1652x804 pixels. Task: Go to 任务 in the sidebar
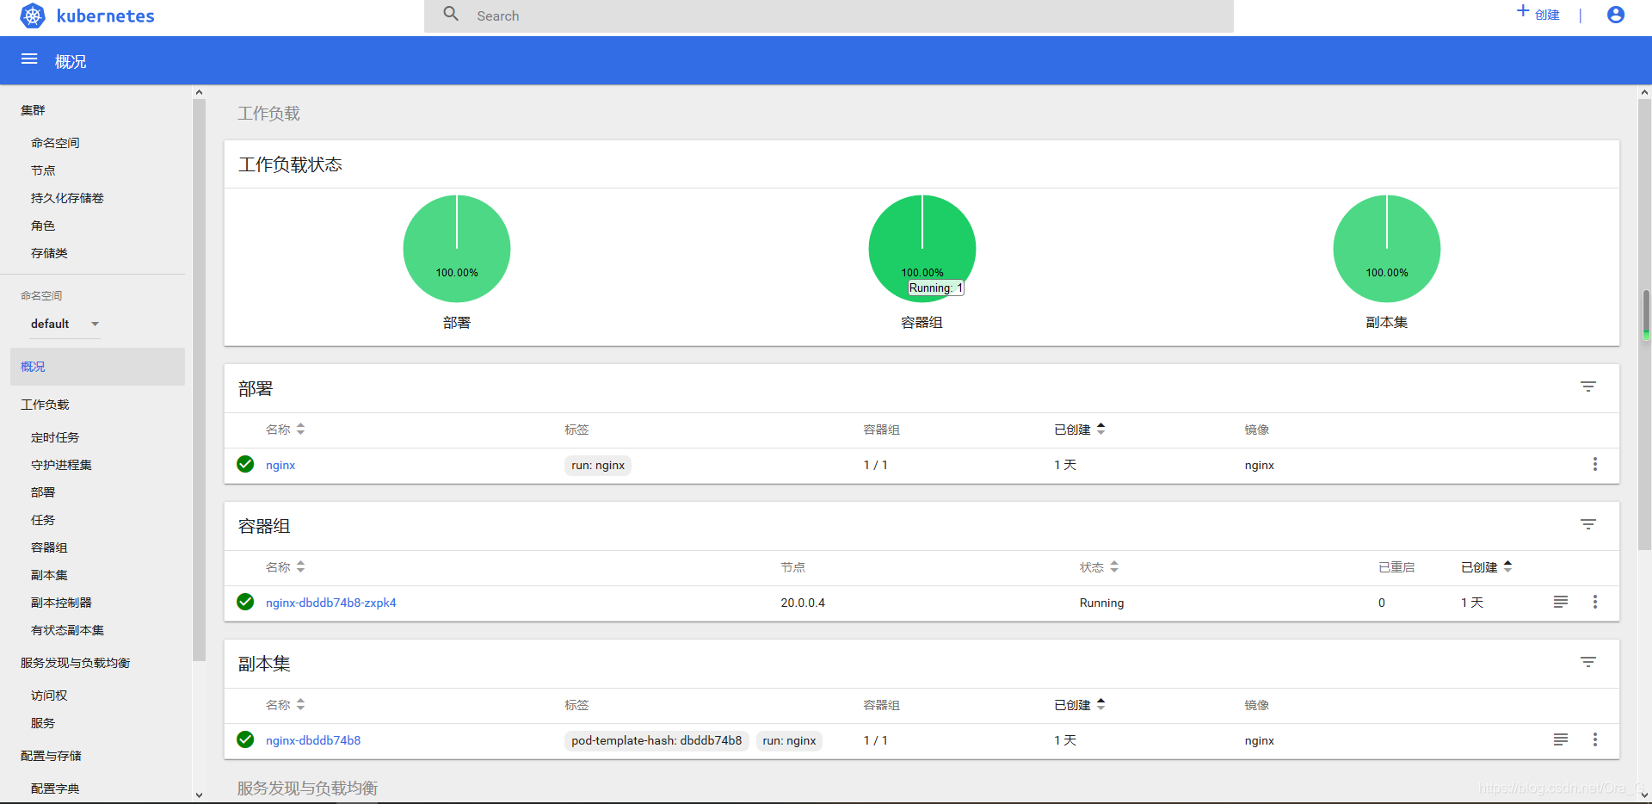pos(43,520)
